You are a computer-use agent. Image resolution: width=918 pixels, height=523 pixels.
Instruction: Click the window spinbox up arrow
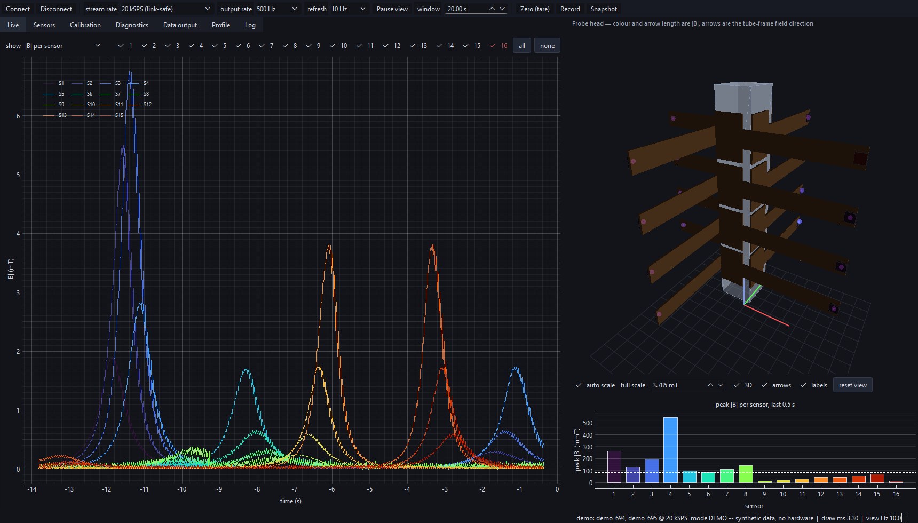[x=492, y=9]
